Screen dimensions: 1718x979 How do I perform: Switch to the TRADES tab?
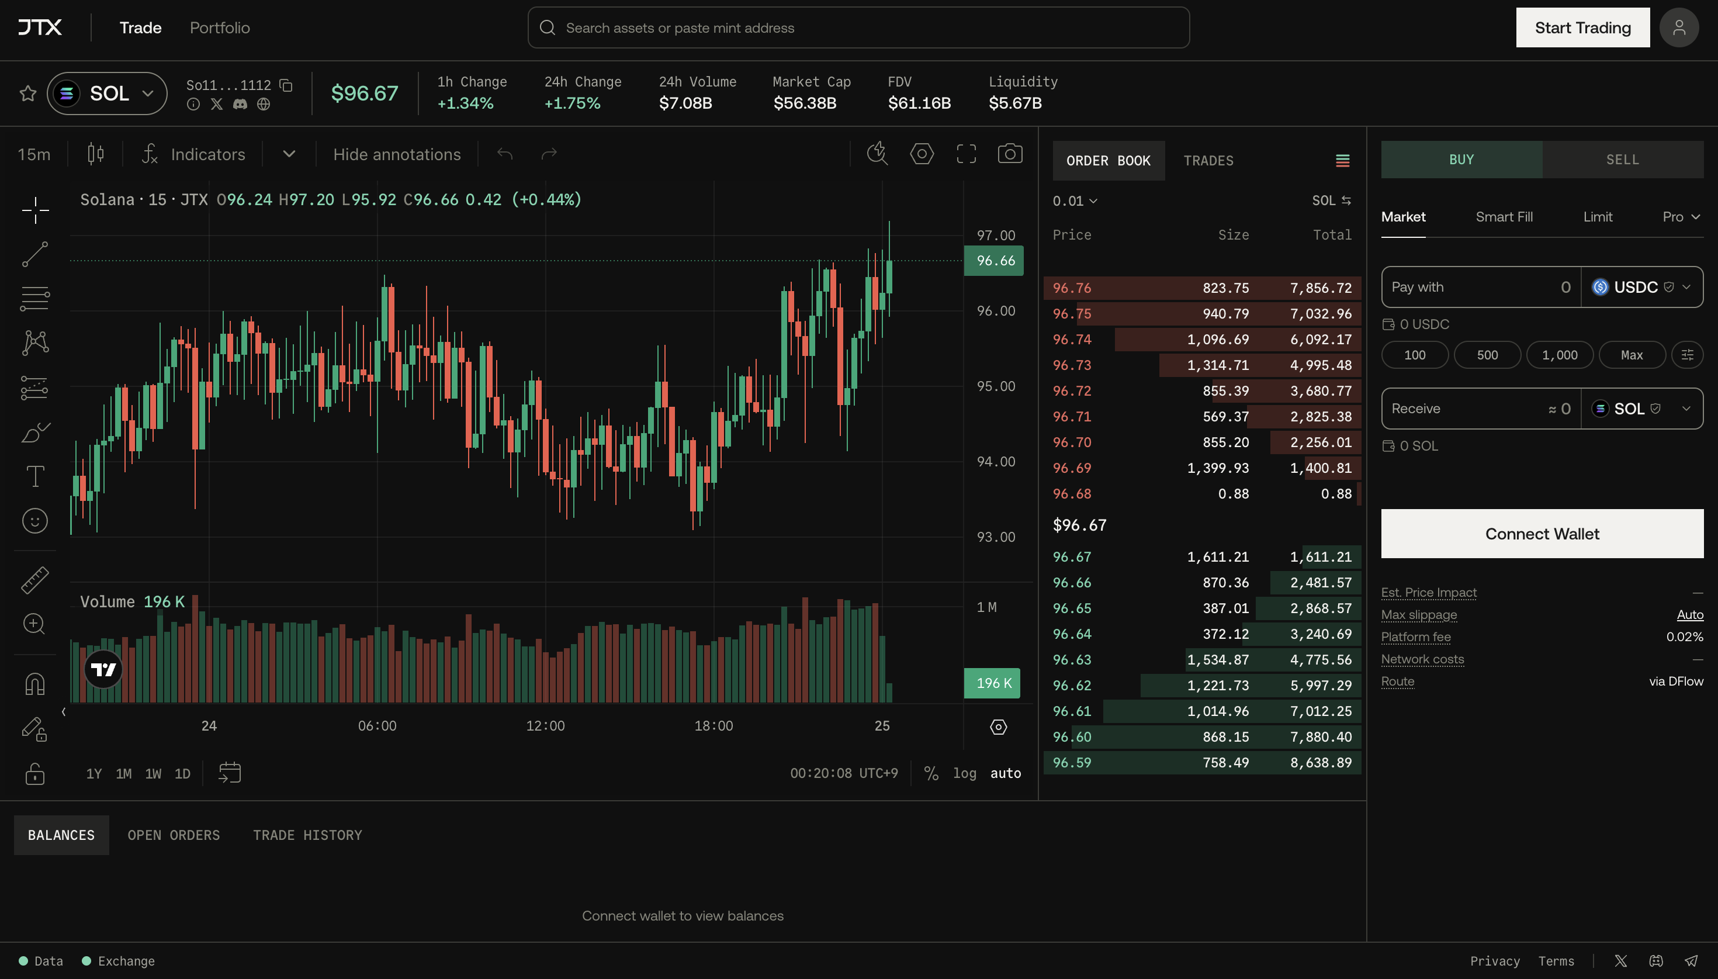[x=1208, y=161]
